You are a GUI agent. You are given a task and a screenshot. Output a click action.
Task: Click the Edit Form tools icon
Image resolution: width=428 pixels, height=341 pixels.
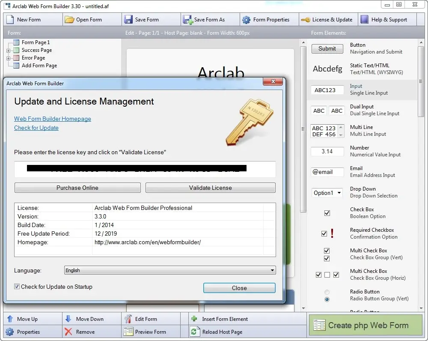coord(128,319)
